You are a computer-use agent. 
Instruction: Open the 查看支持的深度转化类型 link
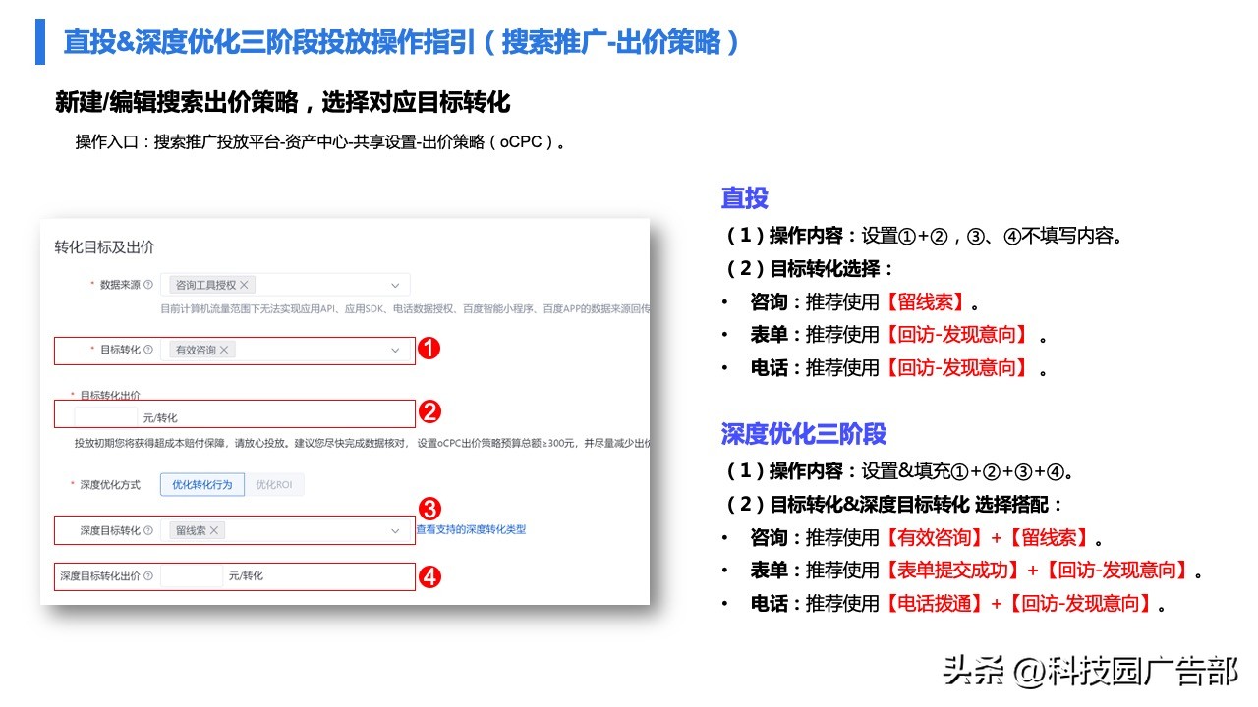coord(471,529)
